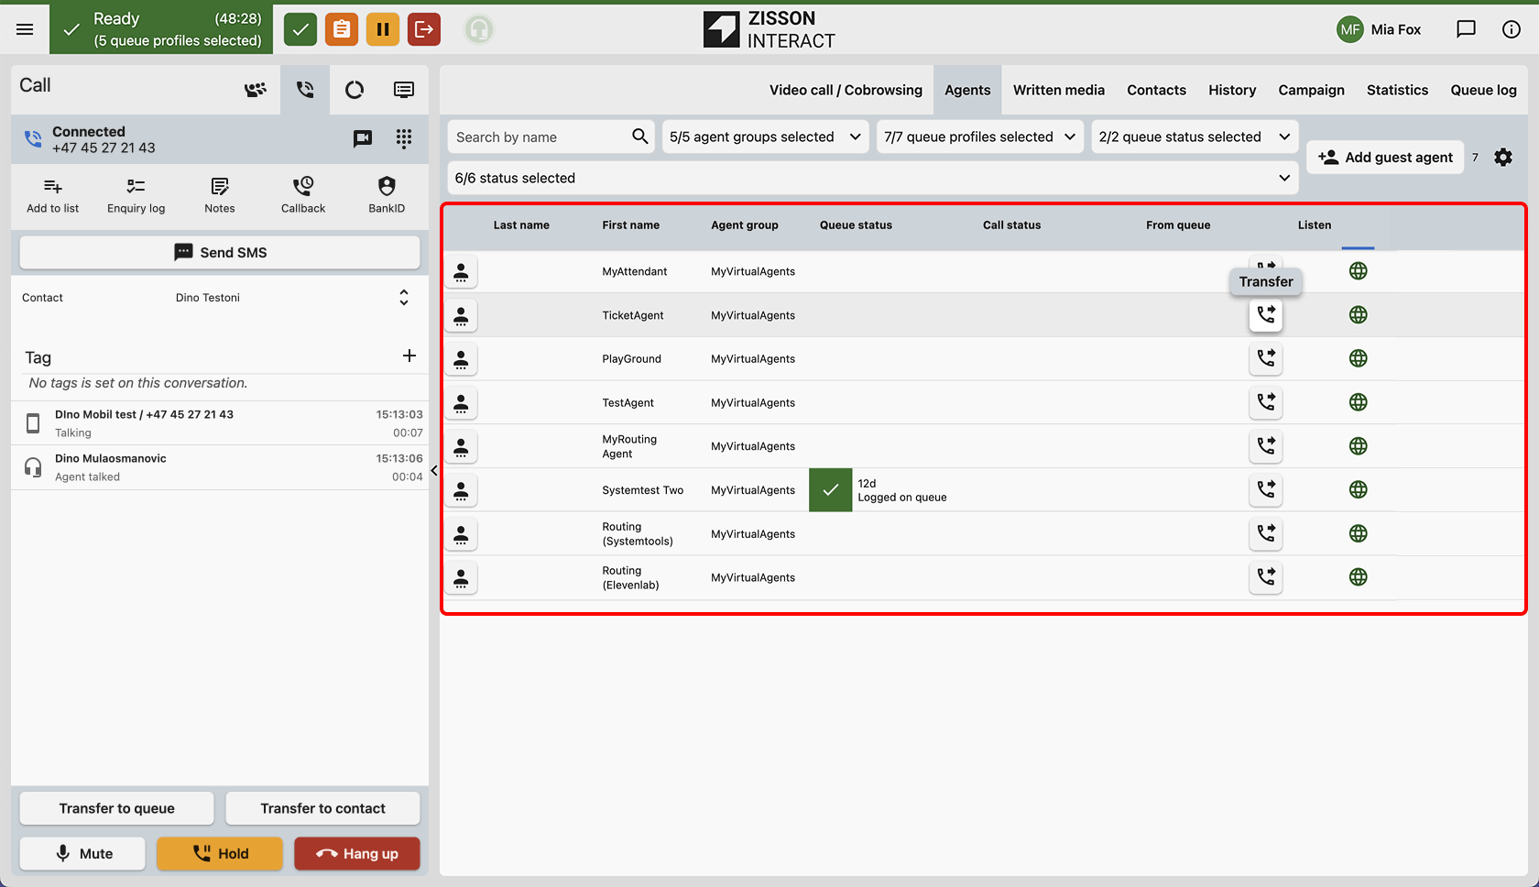Screen dimensions: 1539x887
Task: Open the dial keypad icon
Action: 403,138
